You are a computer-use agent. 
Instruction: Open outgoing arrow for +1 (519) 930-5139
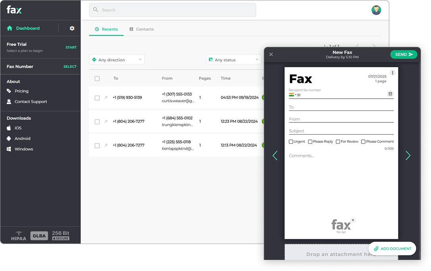click(x=106, y=97)
